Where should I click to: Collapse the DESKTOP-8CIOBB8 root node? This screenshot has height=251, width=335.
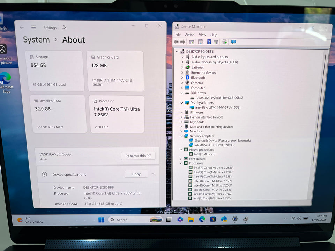(177, 52)
